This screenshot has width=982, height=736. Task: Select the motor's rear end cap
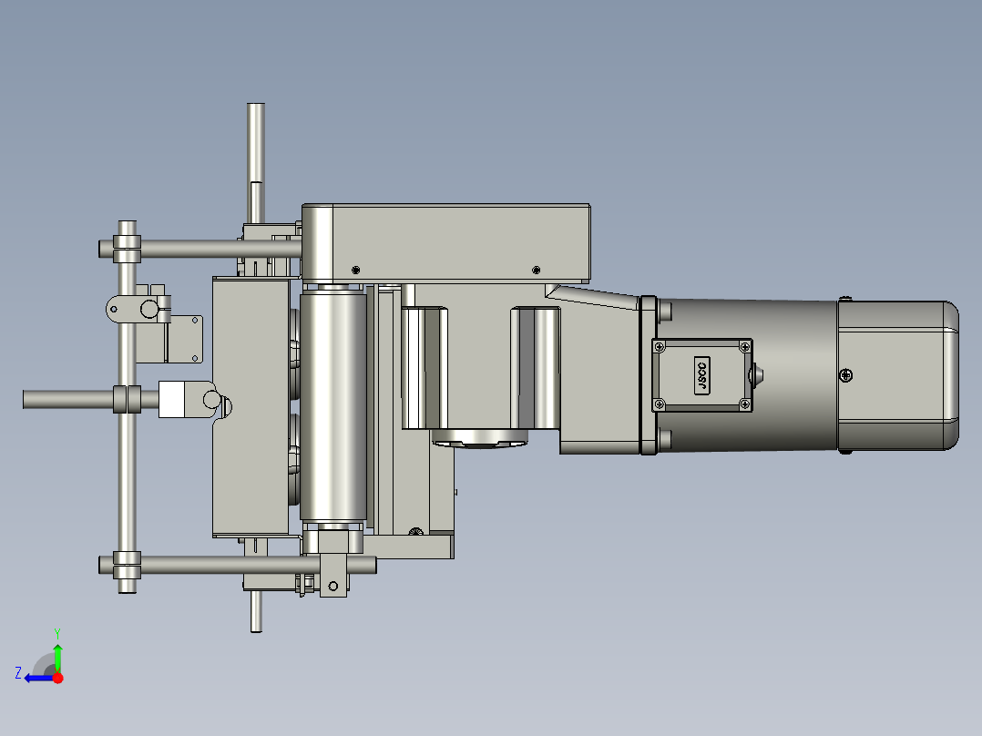[x=898, y=375]
